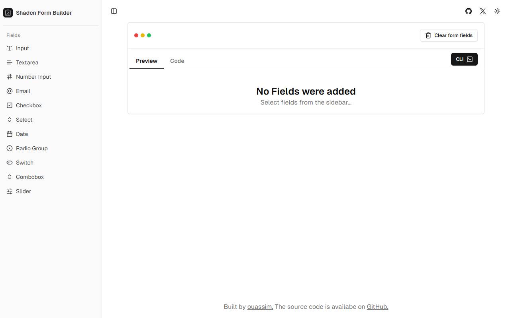Toggle light/dark theme sun icon
The width and height of the screenshot is (510, 318).
point(497,11)
